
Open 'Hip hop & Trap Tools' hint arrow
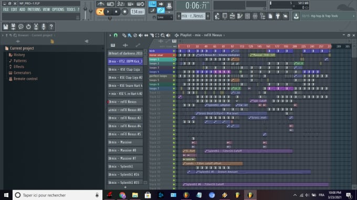pos(353,16)
